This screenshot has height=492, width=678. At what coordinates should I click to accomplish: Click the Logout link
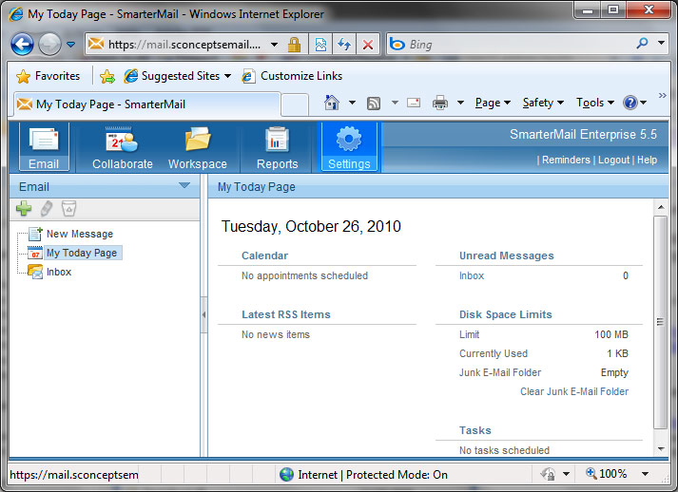(613, 160)
